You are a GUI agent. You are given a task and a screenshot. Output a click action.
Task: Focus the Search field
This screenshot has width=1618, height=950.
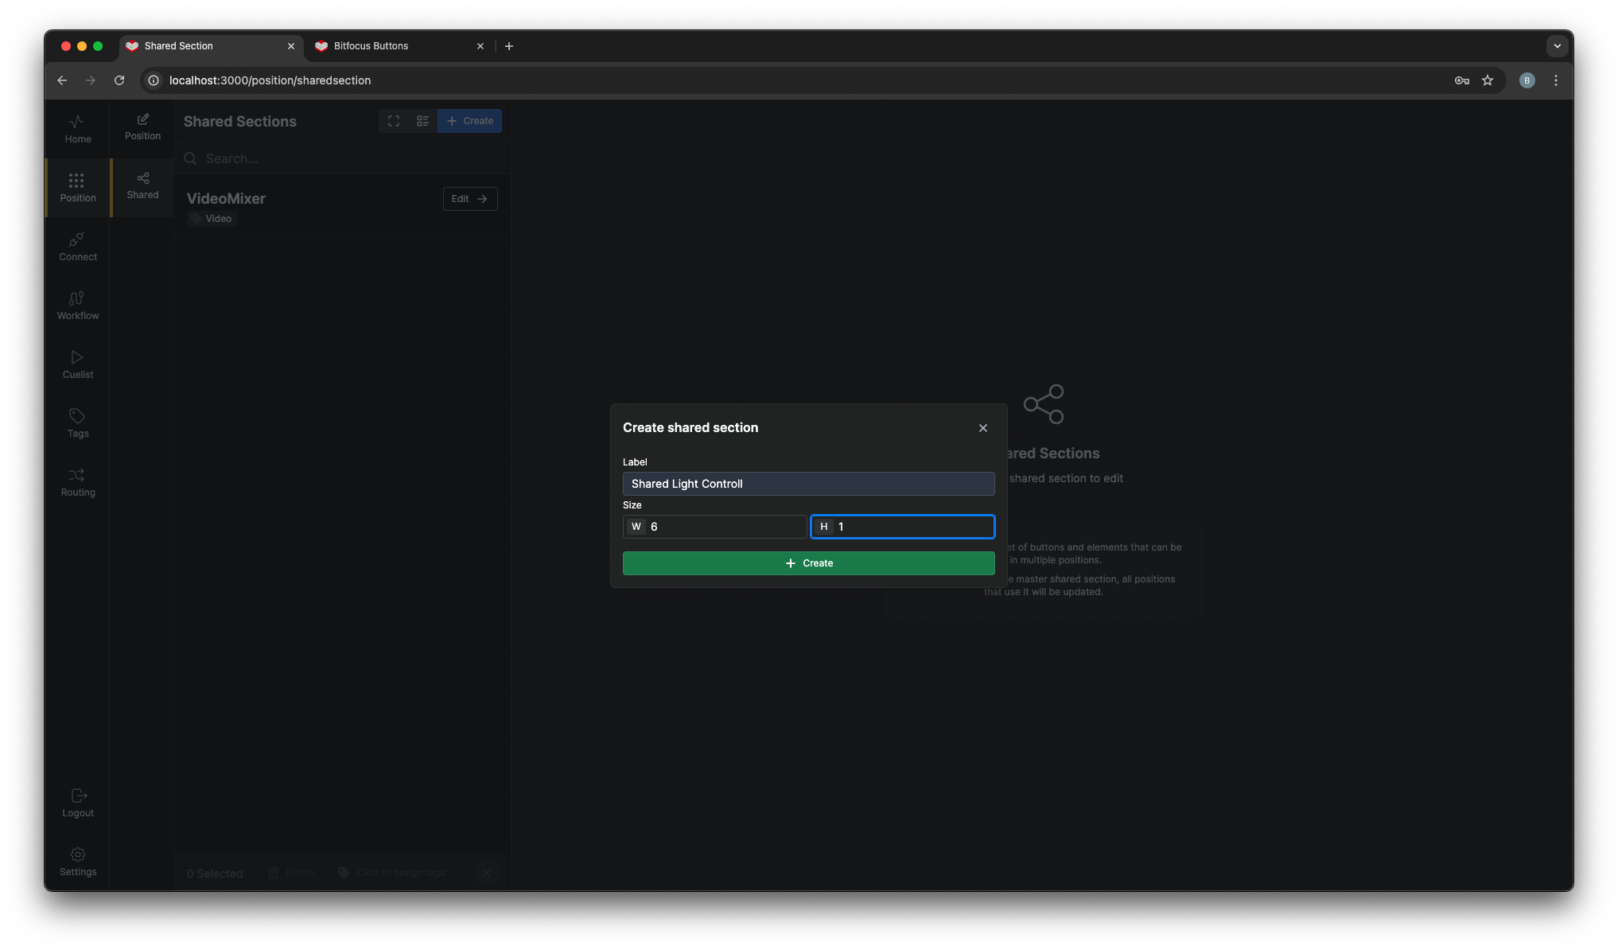(342, 158)
